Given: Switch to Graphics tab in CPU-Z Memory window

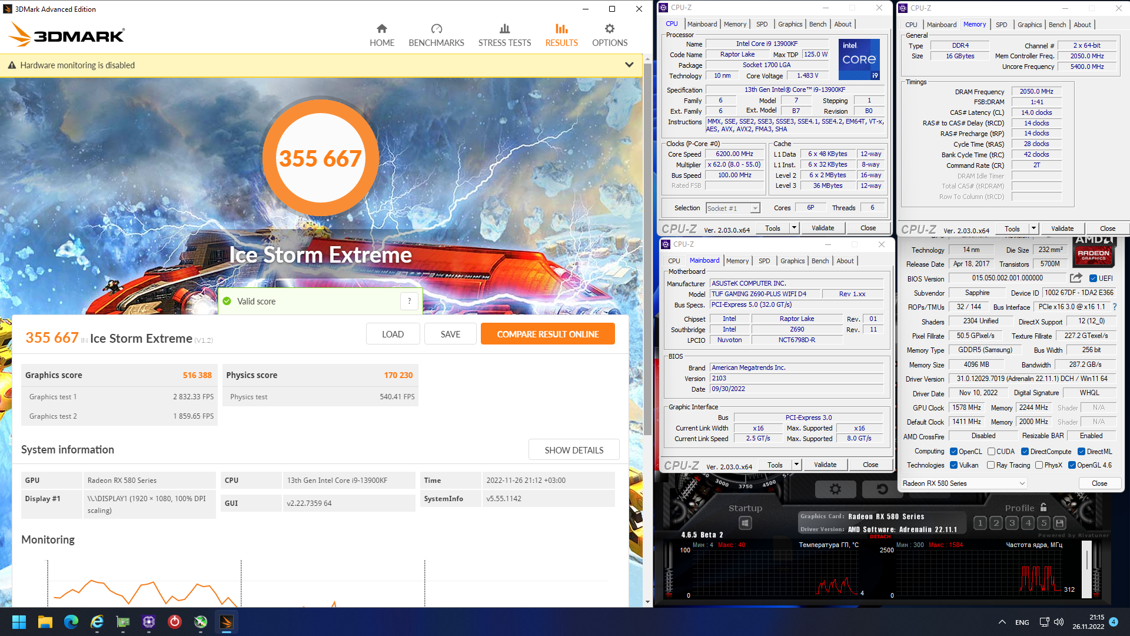Looking at the screenshot, I should 1029,25.
